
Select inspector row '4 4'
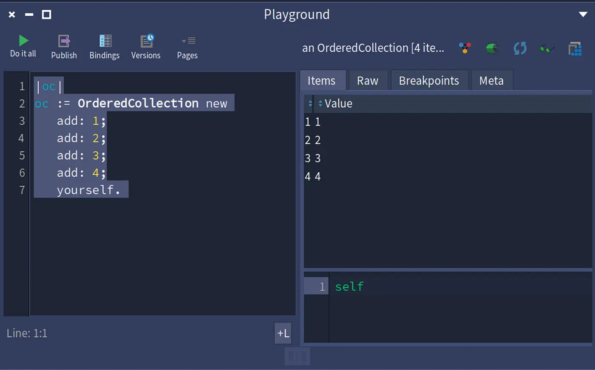tap(448, 177)
